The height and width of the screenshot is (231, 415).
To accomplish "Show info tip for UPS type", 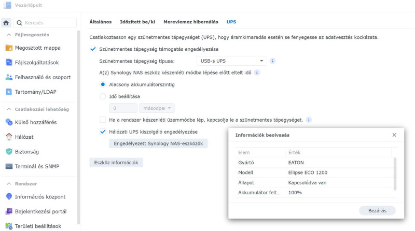I will pos(272,61).
